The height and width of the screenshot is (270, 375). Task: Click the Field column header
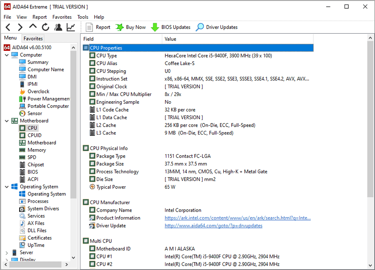[122, 39]
